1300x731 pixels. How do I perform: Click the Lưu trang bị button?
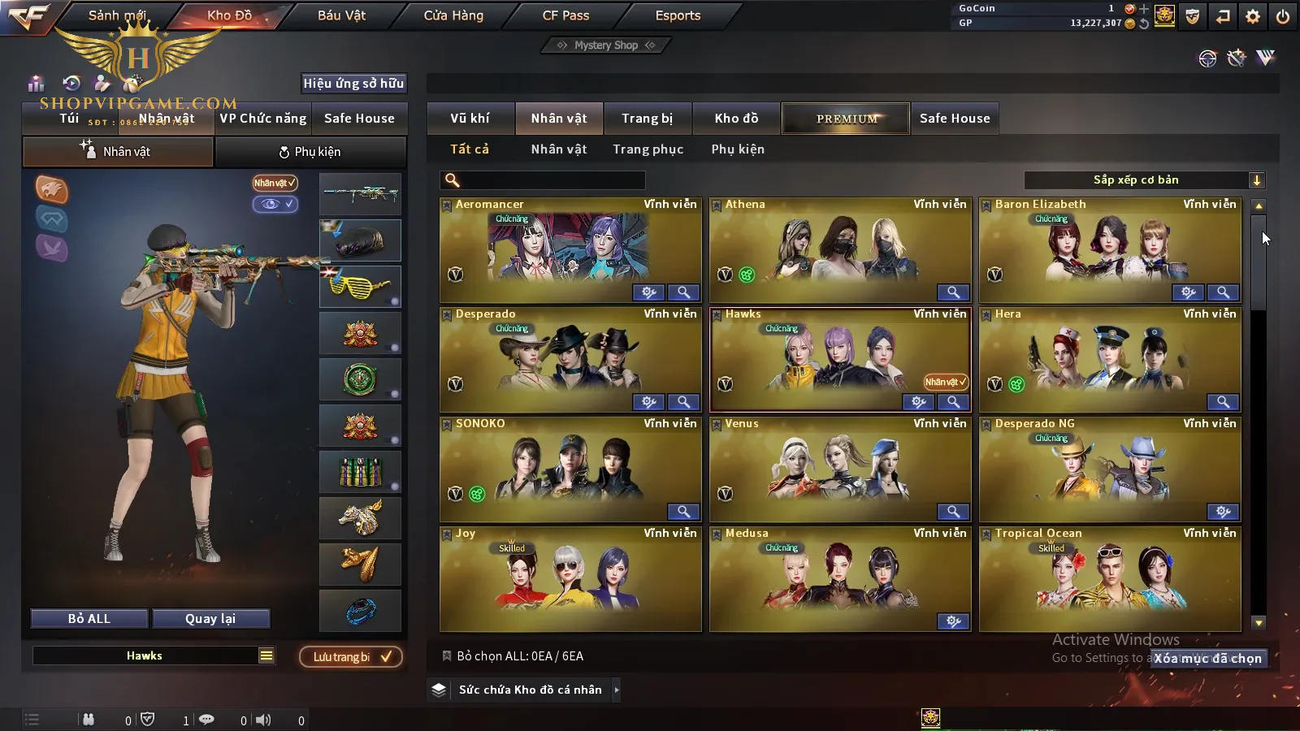pos(351,656)
